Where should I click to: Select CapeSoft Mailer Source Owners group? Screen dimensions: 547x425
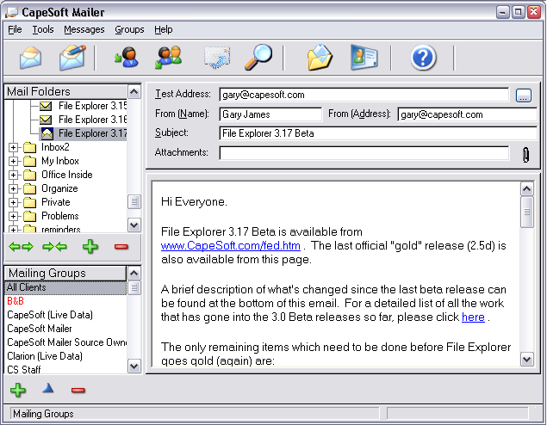pyautogui.click(x=65, y=342)
